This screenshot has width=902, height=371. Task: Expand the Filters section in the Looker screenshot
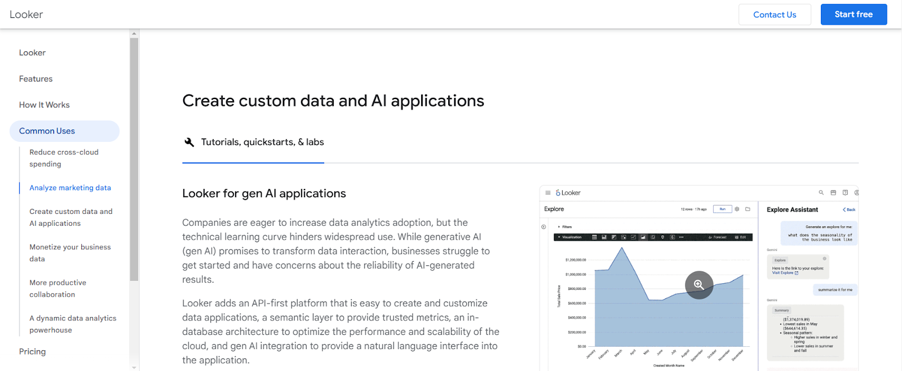point(565,227)
